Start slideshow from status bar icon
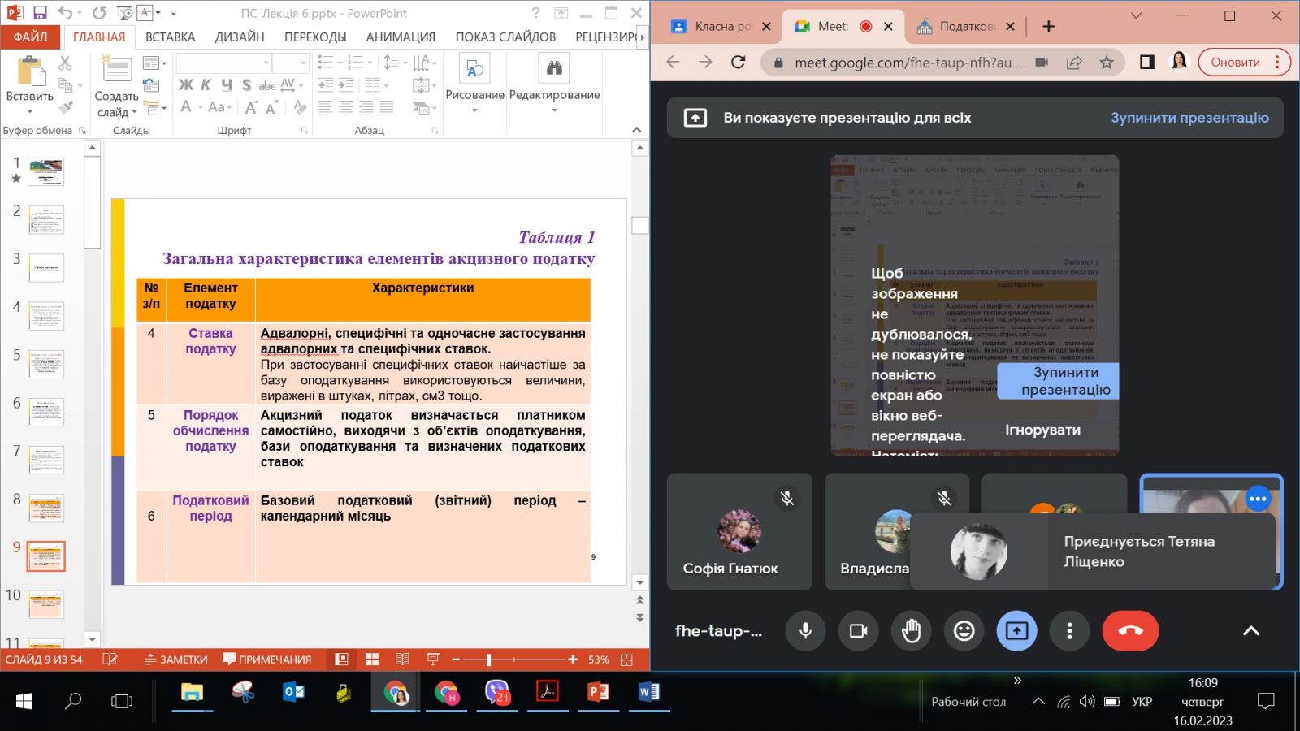The image size is (1300, 731). 432,660
